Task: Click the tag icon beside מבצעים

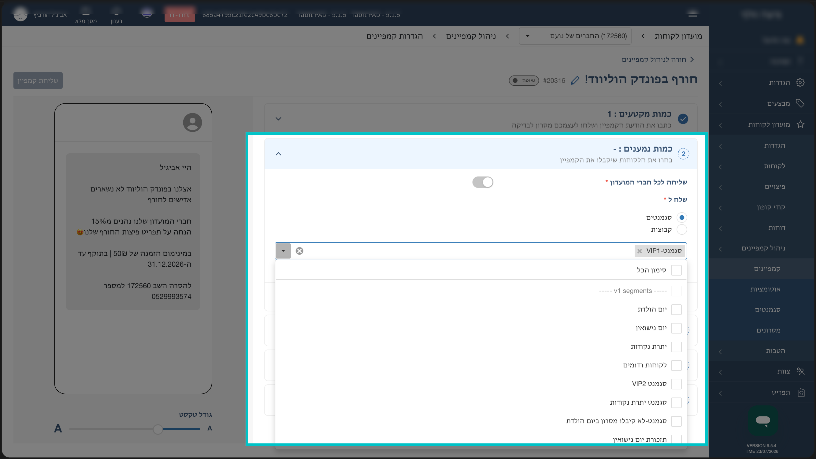Action: pyautogui.click(x=800, y=103)
